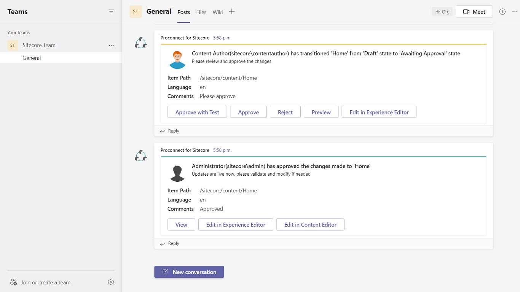
Task: Open channel info icon
Action: pos(502,12)
